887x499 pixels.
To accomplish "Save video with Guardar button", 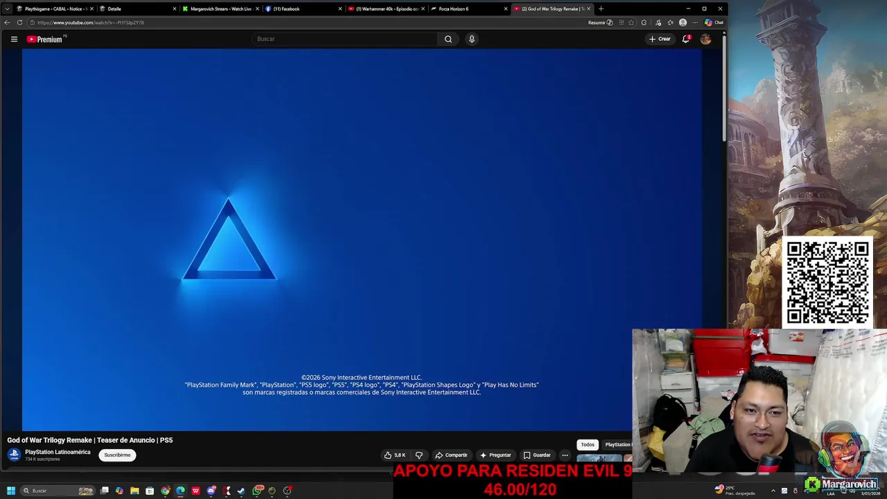I will 537,455.
